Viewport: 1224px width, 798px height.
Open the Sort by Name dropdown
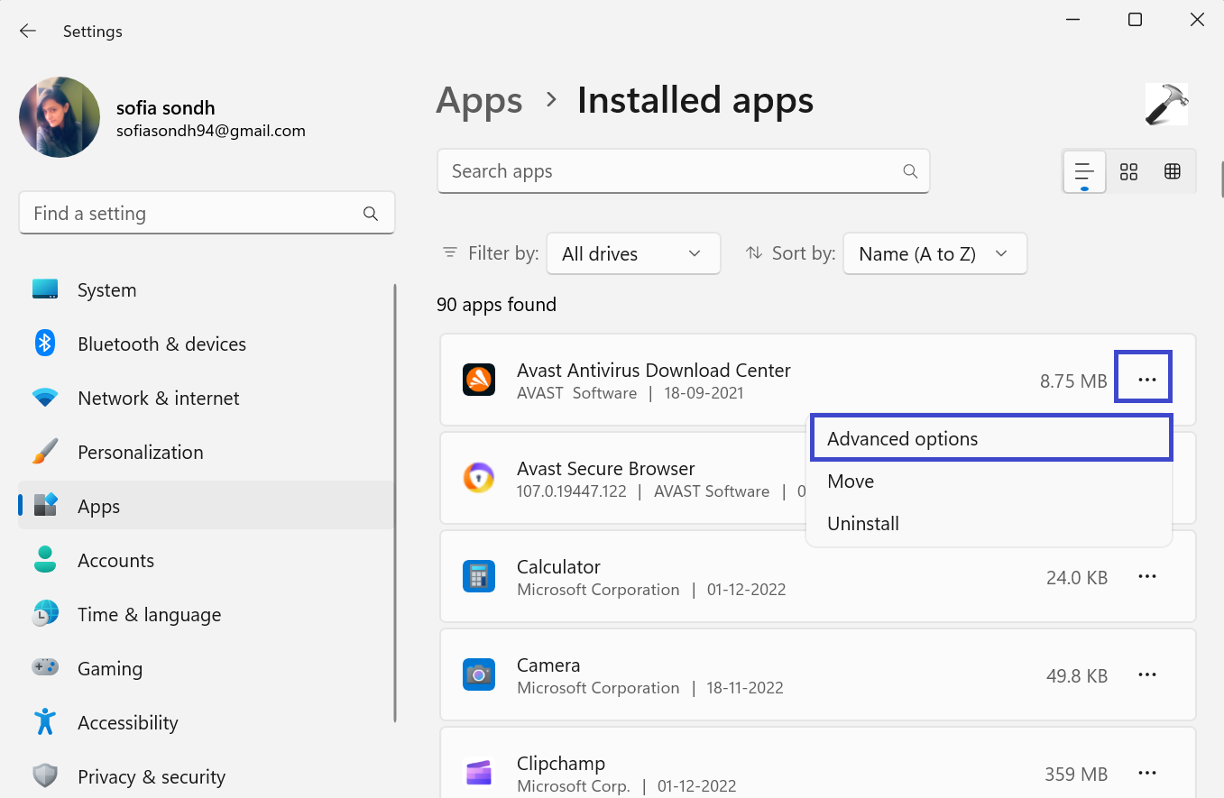point(934,254)
